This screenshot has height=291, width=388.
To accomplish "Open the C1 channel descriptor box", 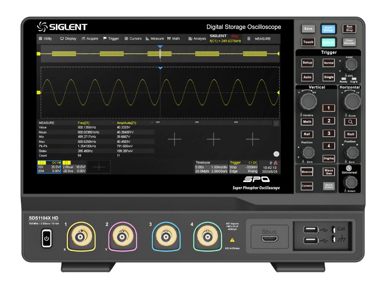I will pyautogui.click(x=49, y=167).
